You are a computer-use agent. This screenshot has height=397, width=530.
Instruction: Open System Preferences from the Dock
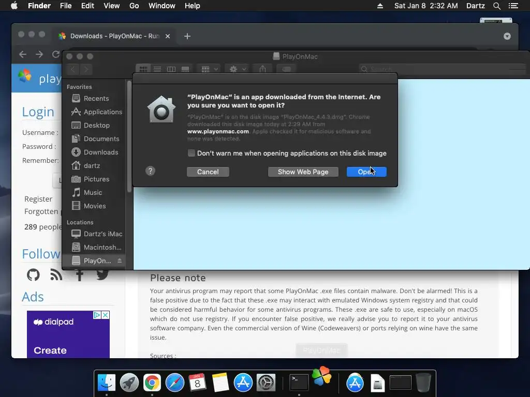(x=266, y=383)
